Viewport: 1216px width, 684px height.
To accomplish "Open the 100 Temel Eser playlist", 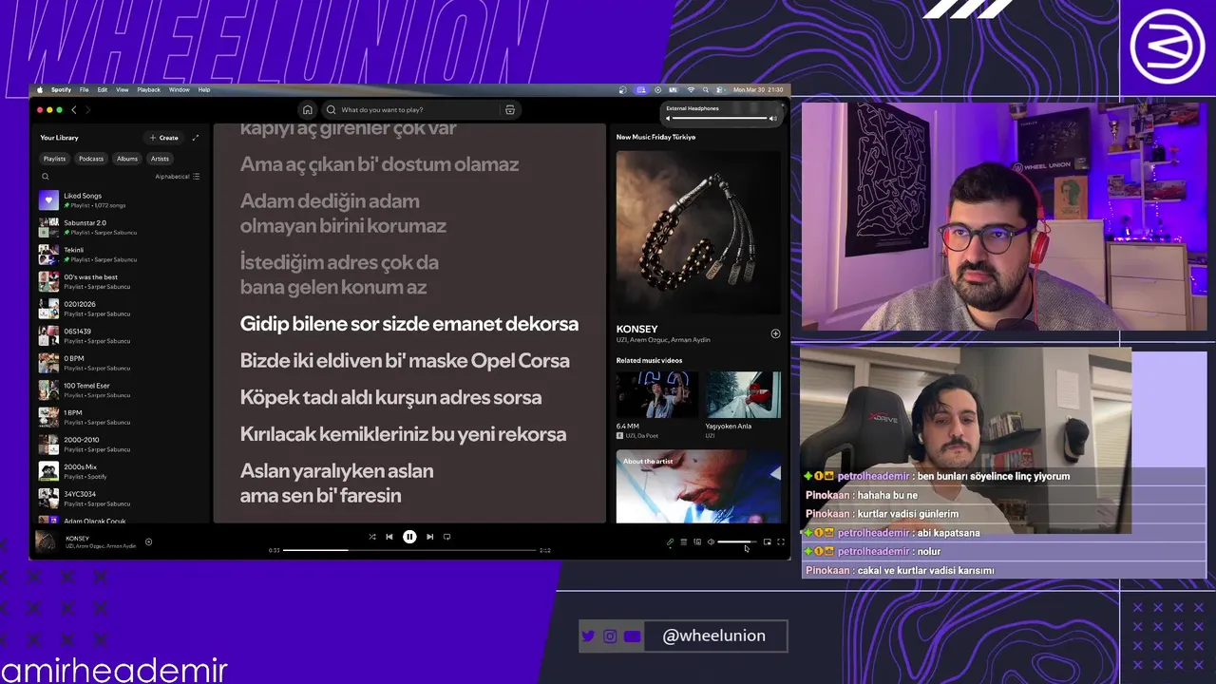I will 121,390.
